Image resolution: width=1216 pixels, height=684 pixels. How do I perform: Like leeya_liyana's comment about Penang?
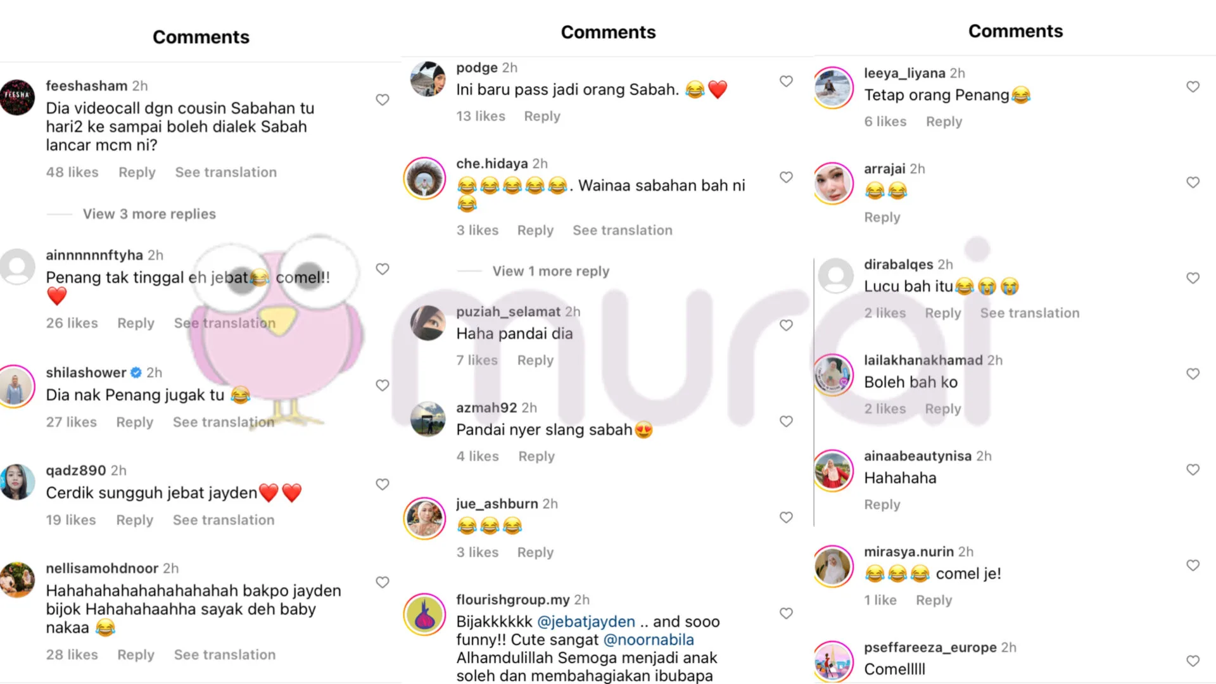(1193, 87)
